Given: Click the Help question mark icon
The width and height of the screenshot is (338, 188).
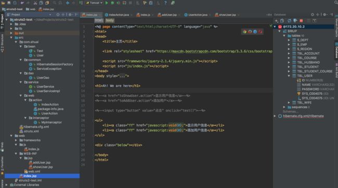Looking at the screenshot, I should 165,3.
